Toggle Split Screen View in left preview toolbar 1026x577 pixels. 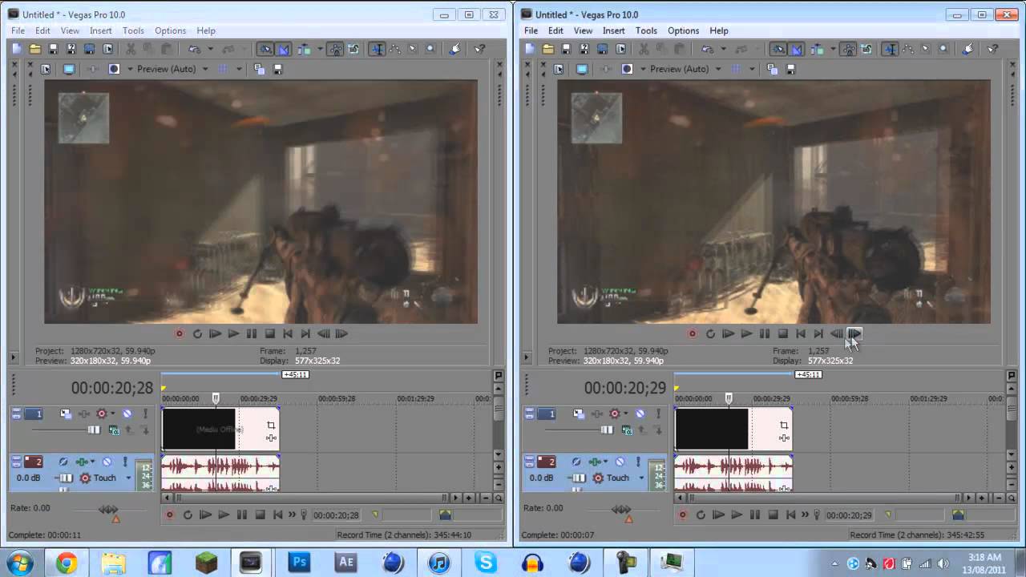[114, 69]
